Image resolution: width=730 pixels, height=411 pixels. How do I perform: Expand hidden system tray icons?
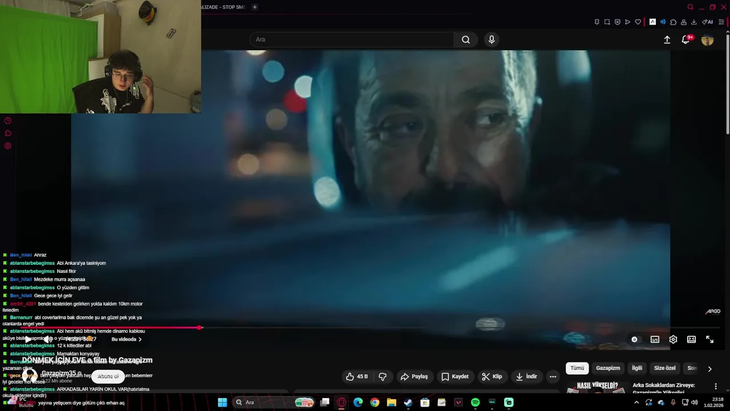point(636,402)
